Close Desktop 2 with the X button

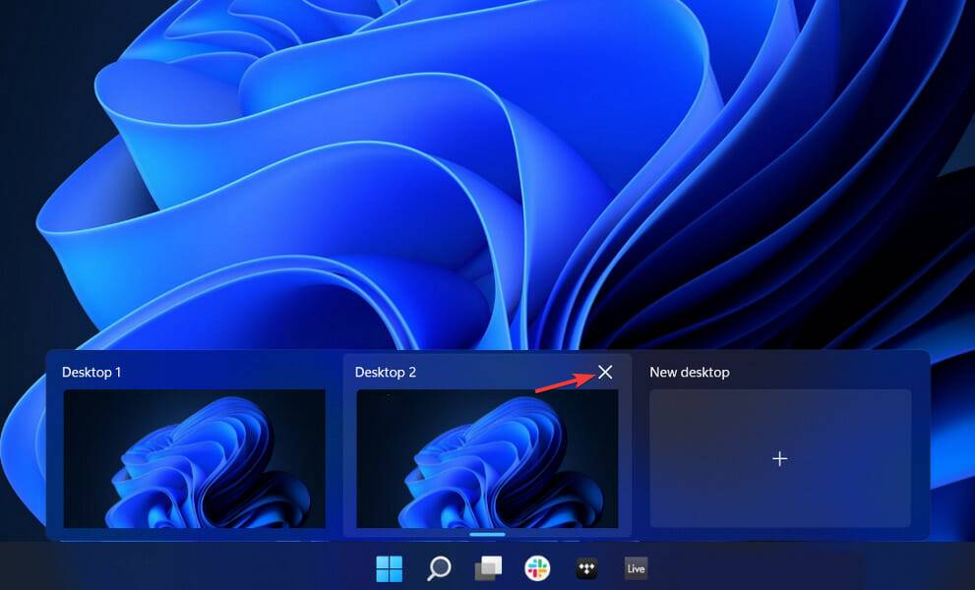tap(605, 372)
